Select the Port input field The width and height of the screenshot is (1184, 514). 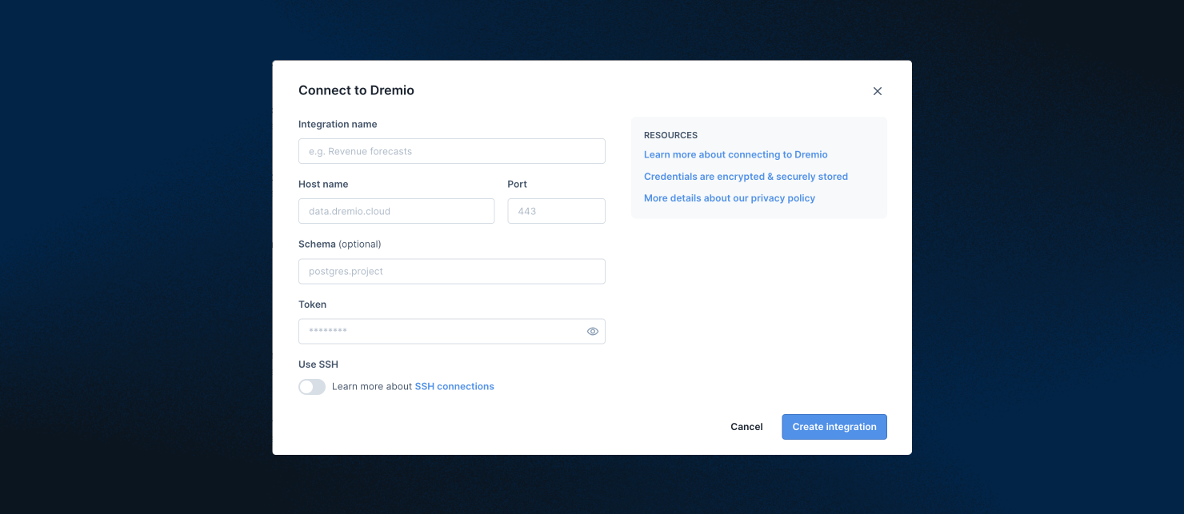click(556, 211)
